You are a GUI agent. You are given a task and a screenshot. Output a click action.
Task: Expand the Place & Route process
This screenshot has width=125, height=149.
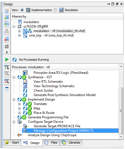pos(19,113)
